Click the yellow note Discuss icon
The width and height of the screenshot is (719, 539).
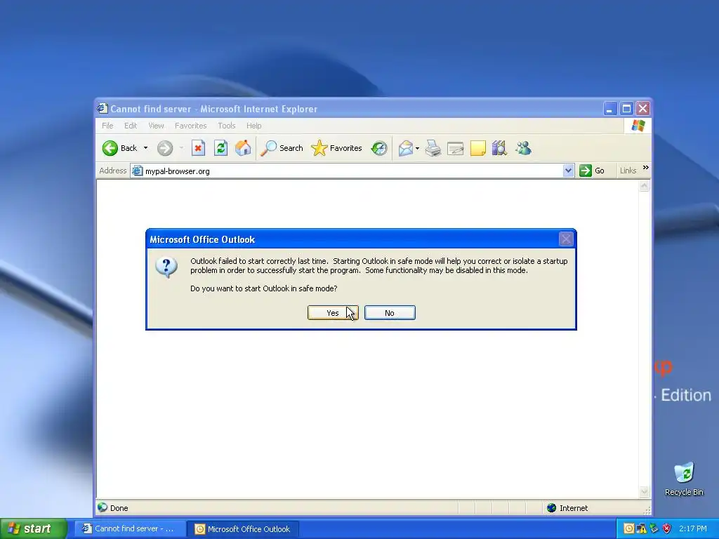(x=477, y=148)
